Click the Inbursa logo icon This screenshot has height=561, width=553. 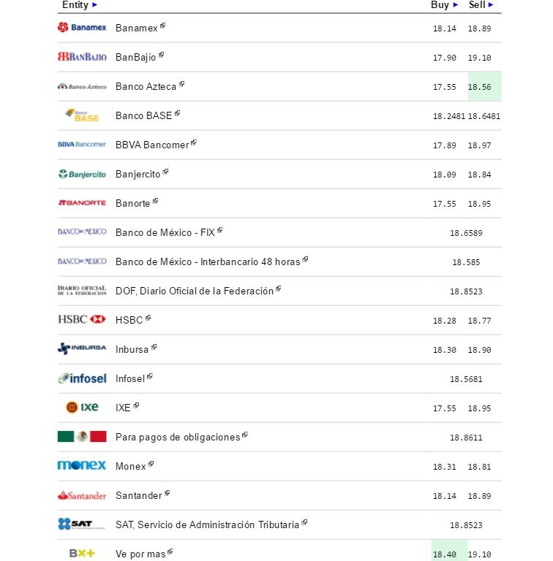[82, 349]
